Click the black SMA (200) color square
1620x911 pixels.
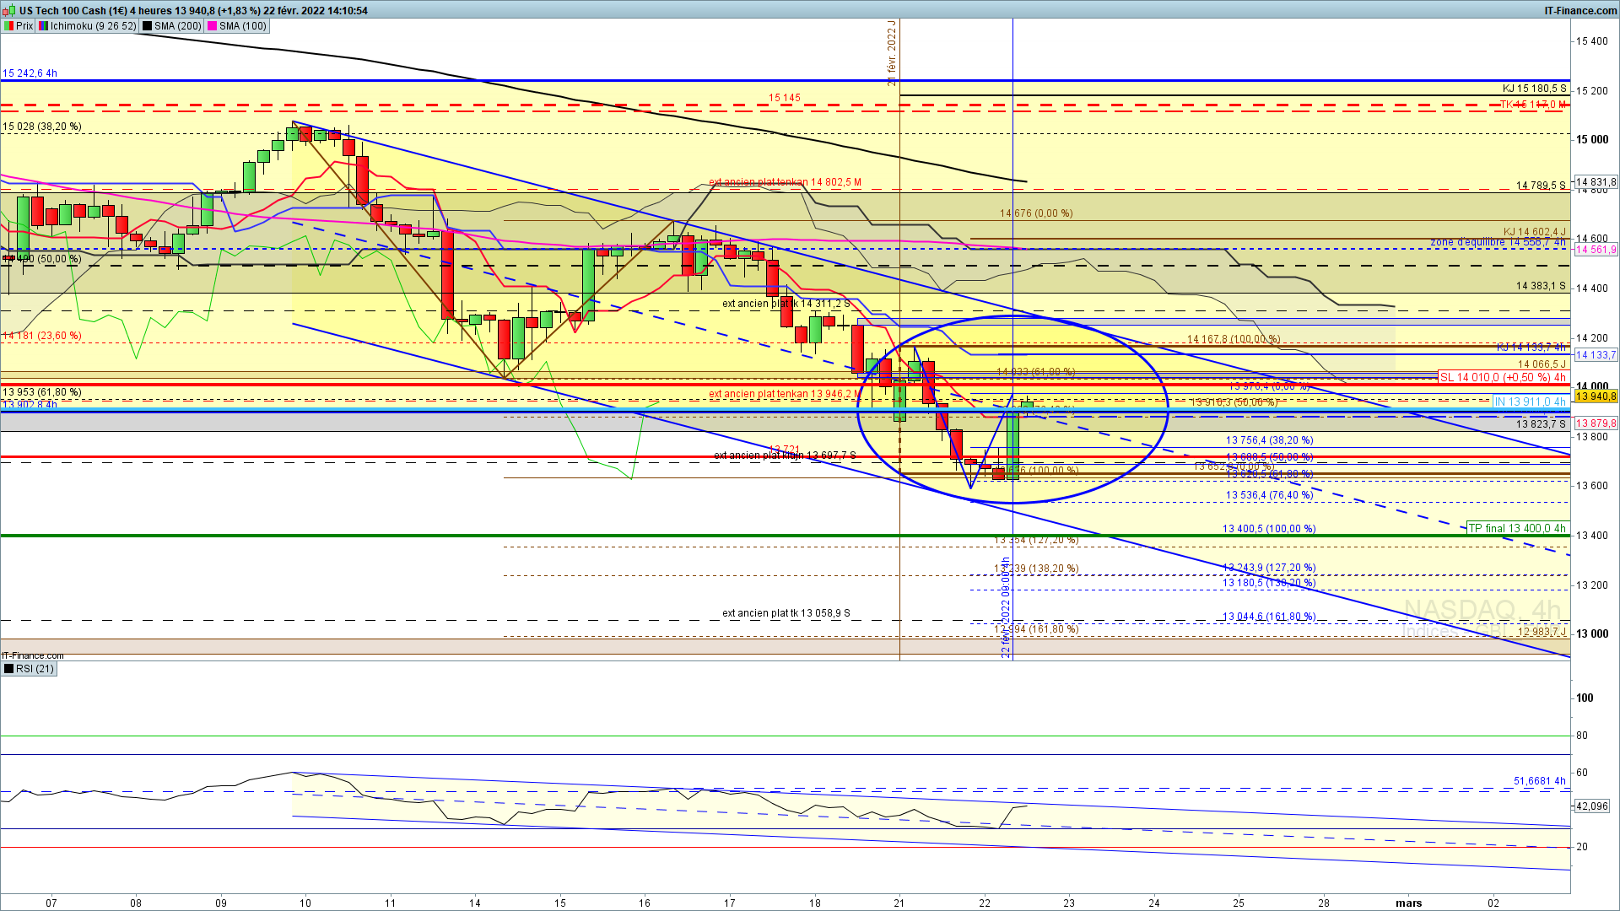pos(147,26)
